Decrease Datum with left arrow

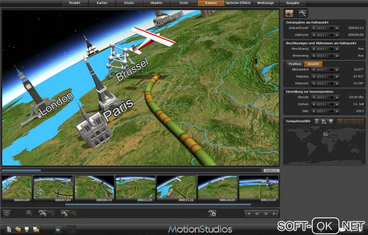[x=313, y=104]
